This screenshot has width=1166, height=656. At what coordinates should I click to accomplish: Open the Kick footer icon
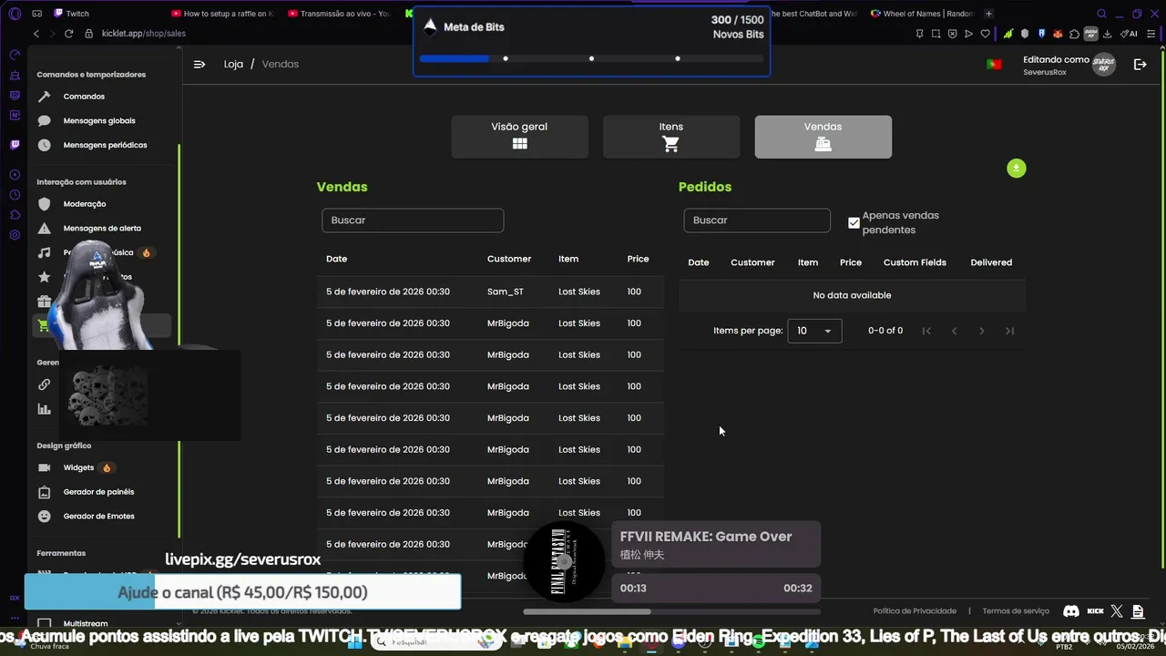point(1095,611)
